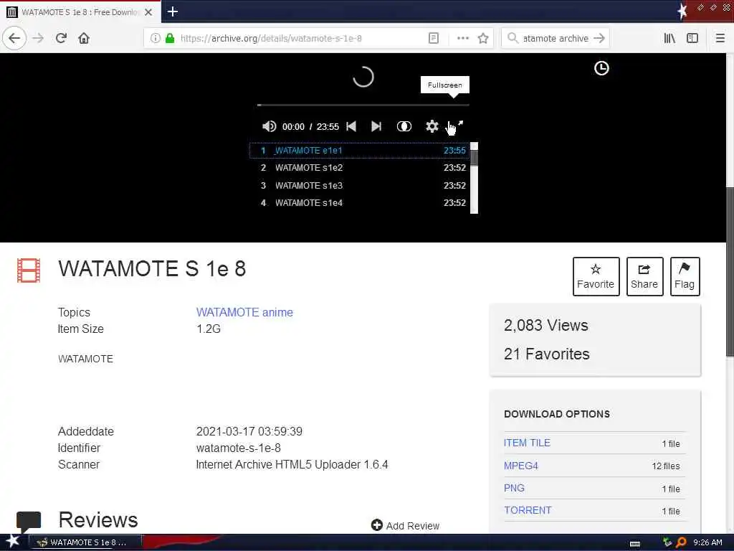Submit search with go arrow
The width and height of the screenshot is (734, 551).
coord(599,39)
